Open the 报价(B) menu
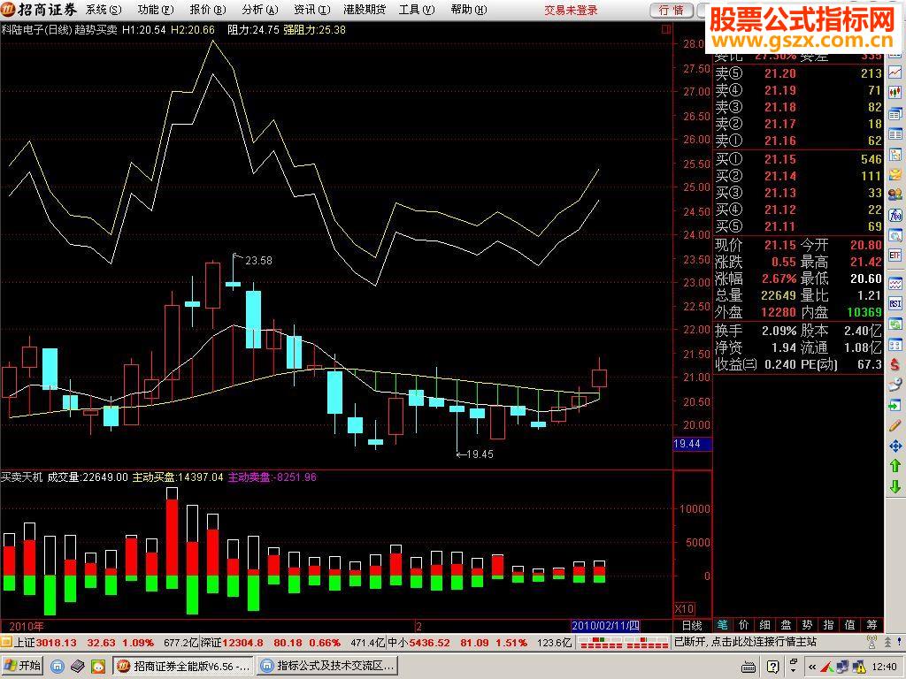Image resolution: width=906 pixels, height=679 pixels. click(x=207, y=10)
